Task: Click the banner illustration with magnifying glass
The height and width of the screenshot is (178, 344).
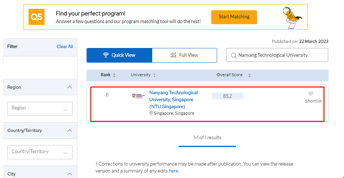Action: point(293,18)
